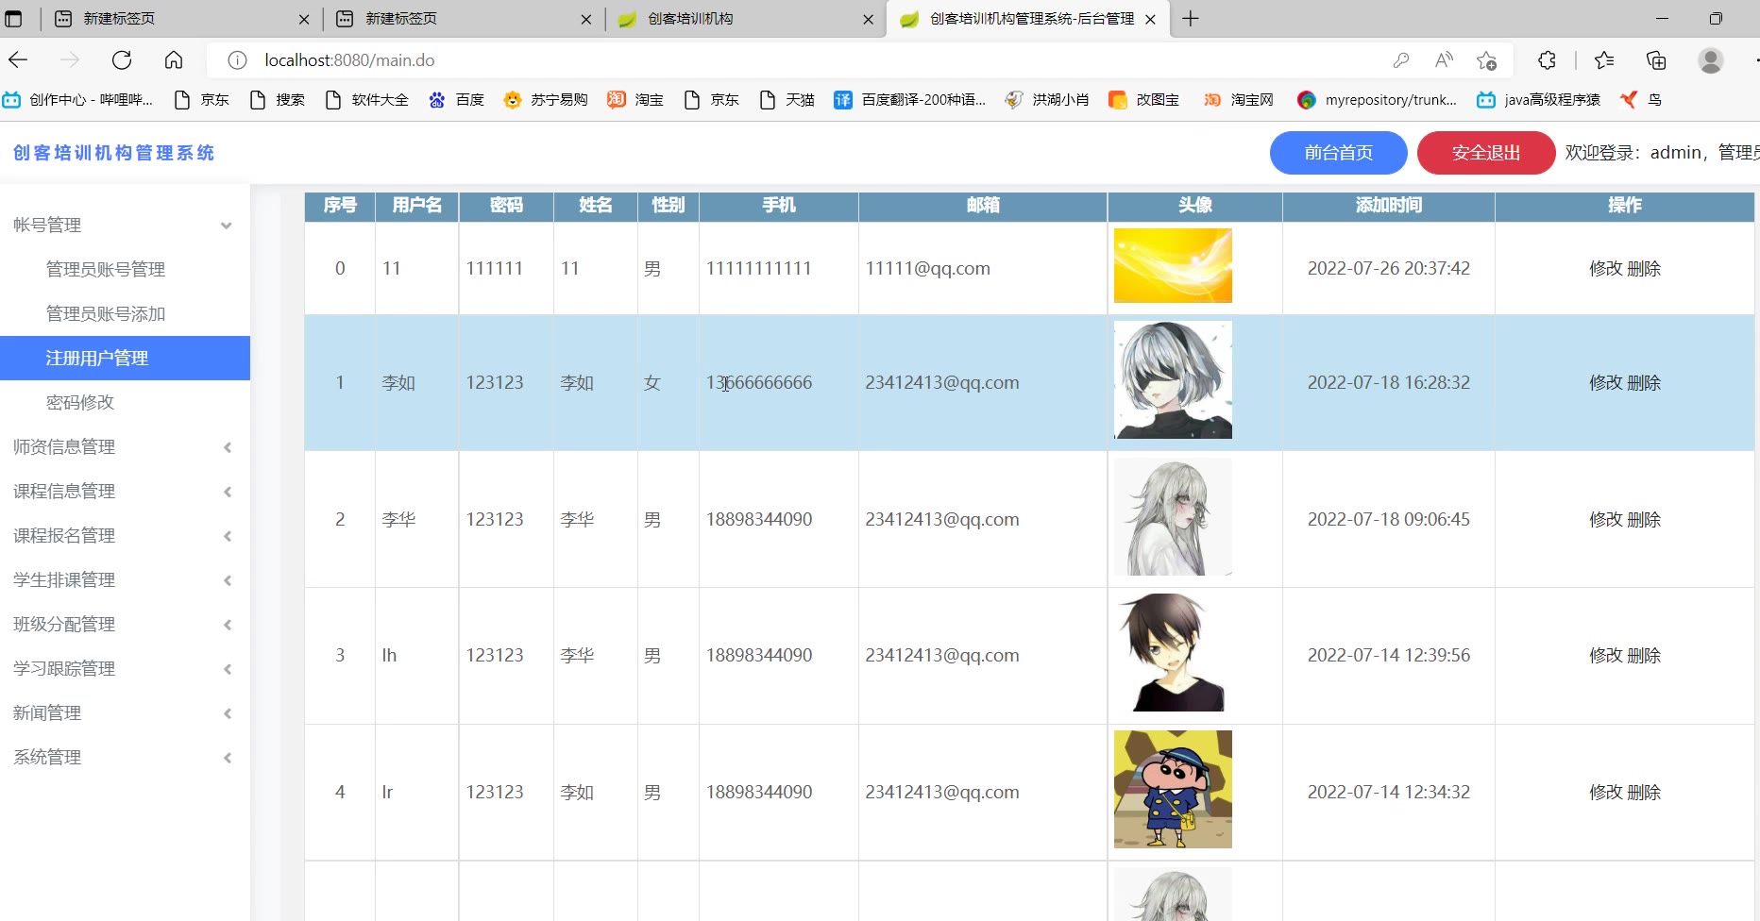Image resolution: width=1760 pixels, height=921 pixels.
Task: Open the tab actions menu
Action: point(14,19)
